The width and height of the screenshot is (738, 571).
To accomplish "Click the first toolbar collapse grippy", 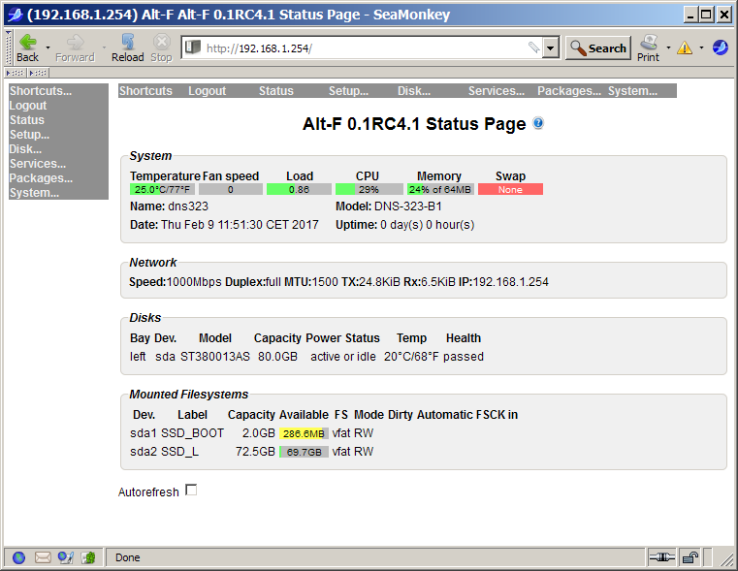I will 16,73.
